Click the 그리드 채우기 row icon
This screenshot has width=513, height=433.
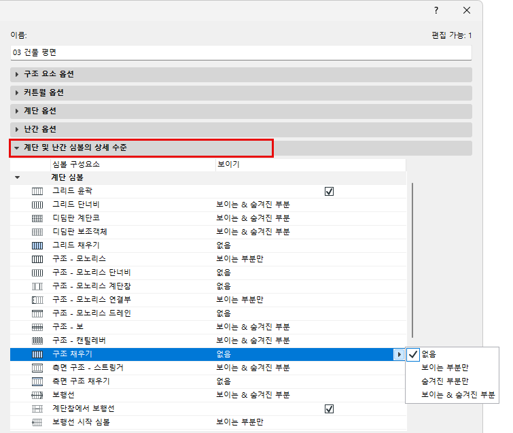coord(37,245)
